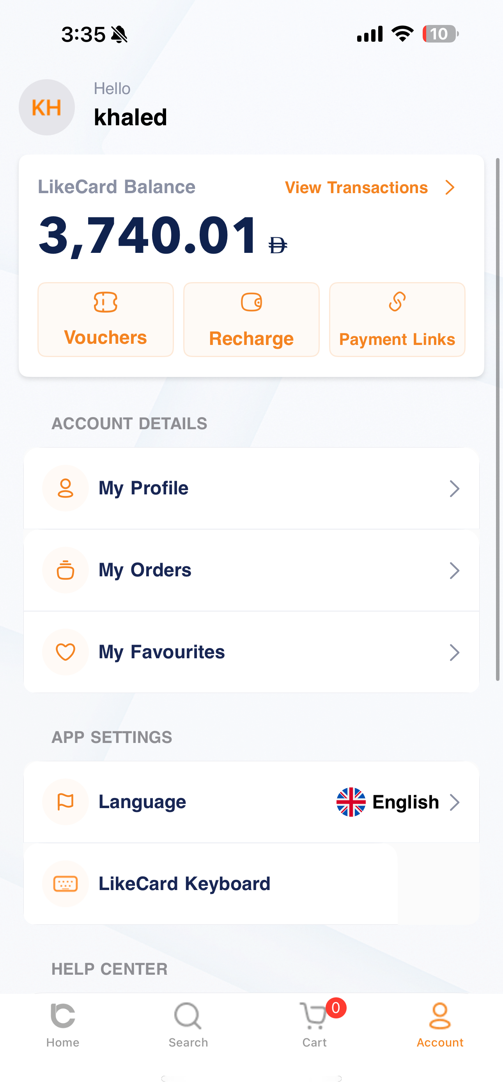Open the Vouchers ticket icon
Image resolution: width=503 pixels, height=1091 pixels.
point(105,302)
